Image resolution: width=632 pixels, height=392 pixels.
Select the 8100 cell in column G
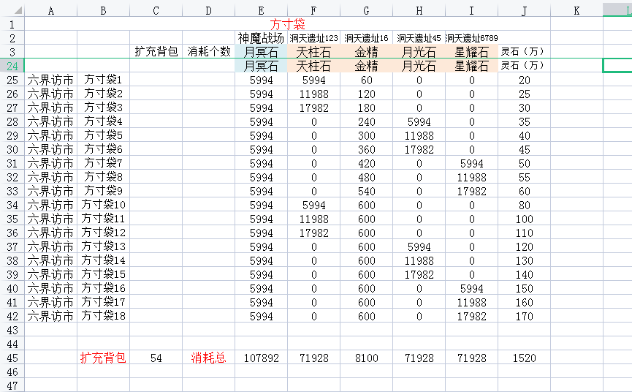(366, 358)
